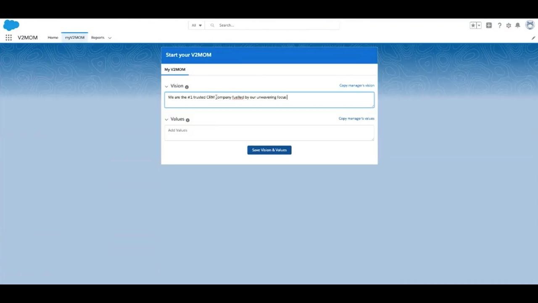Click the Add Values text area
The image size is (538, 303).
pyautogui.click(x=269, y=133)
